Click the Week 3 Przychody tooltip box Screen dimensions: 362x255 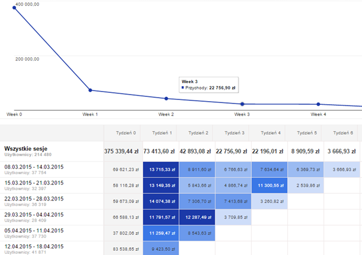tap(209, 84)
